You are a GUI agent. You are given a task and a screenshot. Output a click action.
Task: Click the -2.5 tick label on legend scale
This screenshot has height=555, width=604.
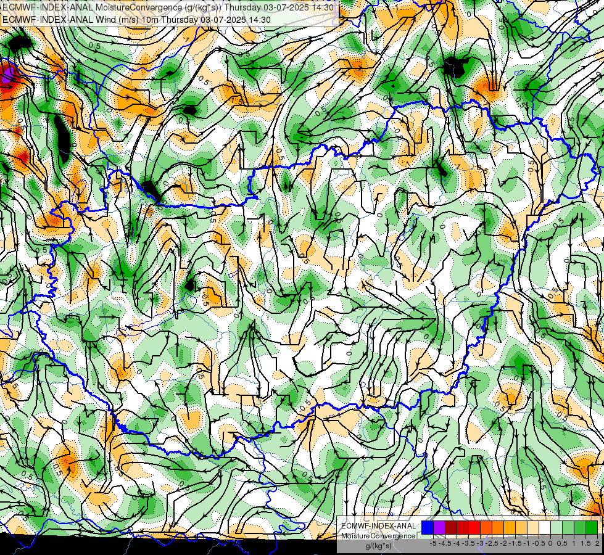tap(492, 543)
